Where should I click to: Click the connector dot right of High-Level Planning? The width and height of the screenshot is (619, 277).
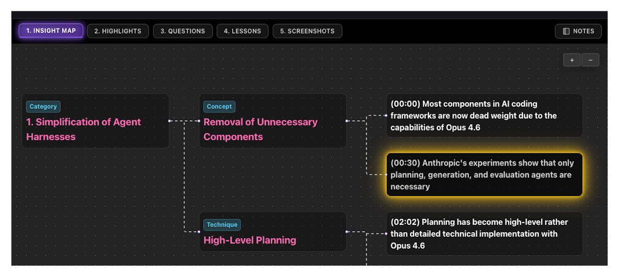pos(347,232)
